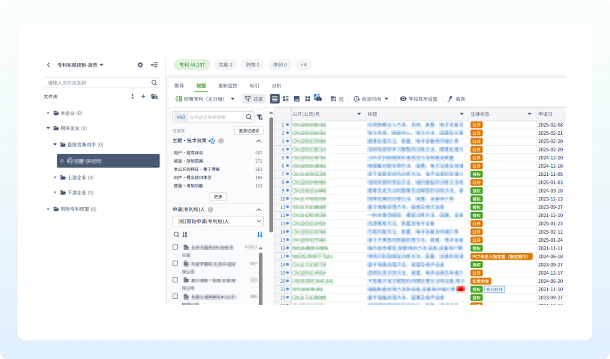This screenshot has width=610, height=359.
Task: Sort applicants alphabetically with A-Z icon
Action: (x=185, y=235)
